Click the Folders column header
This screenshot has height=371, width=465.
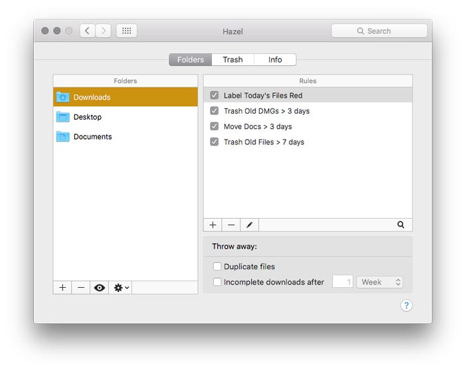(126, 80)
